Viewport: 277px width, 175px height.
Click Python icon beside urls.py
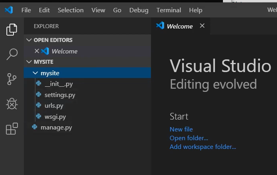39,105
